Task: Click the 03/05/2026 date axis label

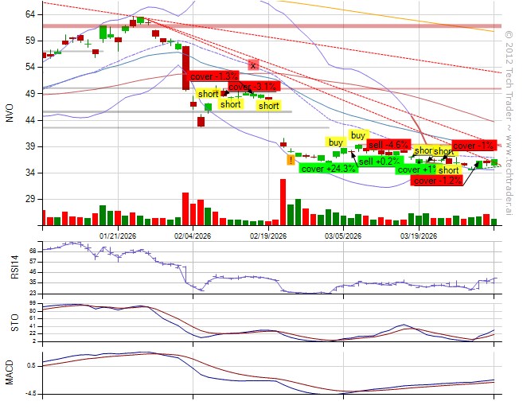Action: tap(343, 236)
